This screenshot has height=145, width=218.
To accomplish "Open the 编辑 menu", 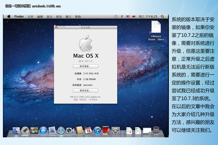I will pos(40,17).
